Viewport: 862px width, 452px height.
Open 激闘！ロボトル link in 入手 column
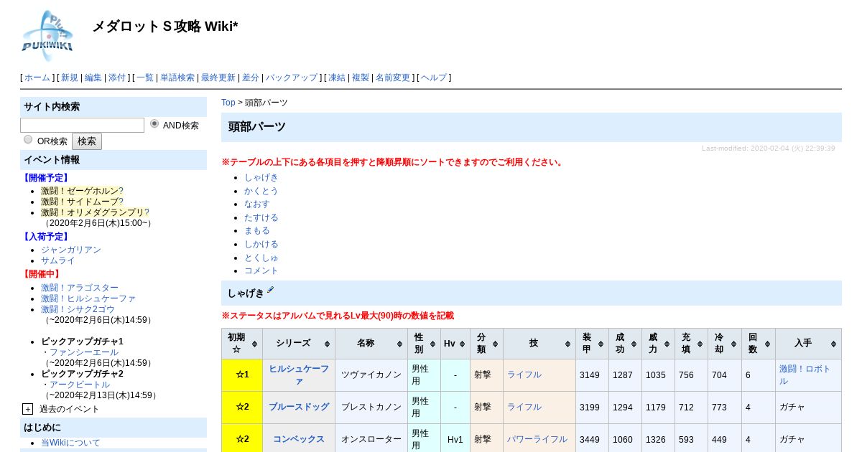click(805, 375)
